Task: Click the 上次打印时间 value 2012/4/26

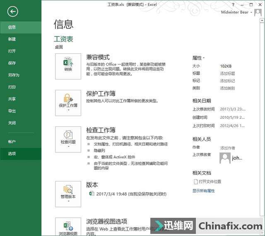Action: tap(232, 125)
